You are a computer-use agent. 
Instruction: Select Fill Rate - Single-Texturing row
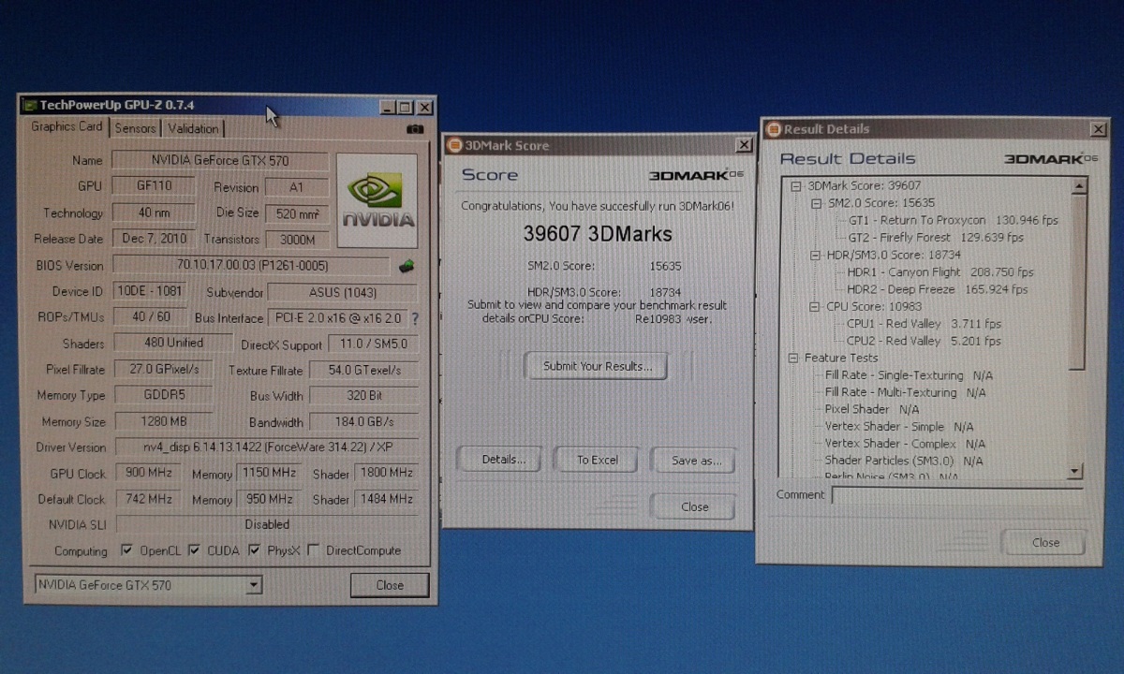pos(909,374)
